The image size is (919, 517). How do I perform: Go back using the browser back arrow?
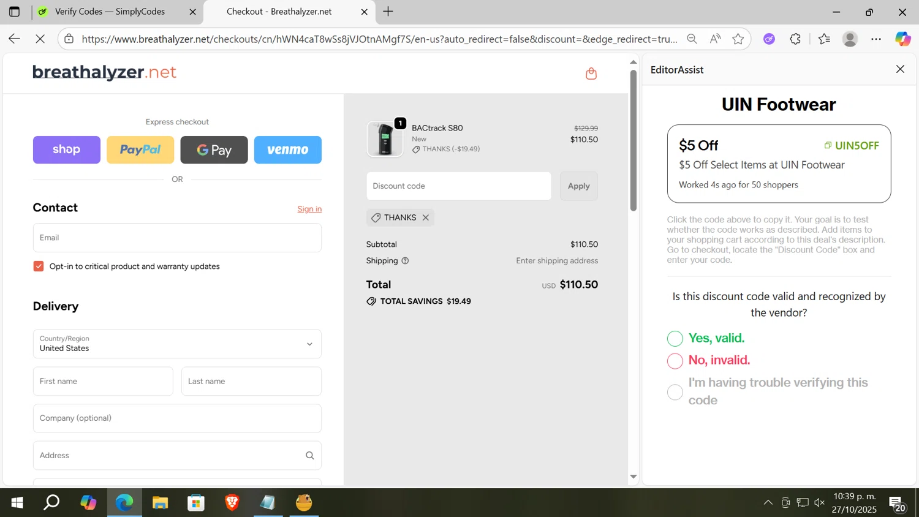coord(14,39)
